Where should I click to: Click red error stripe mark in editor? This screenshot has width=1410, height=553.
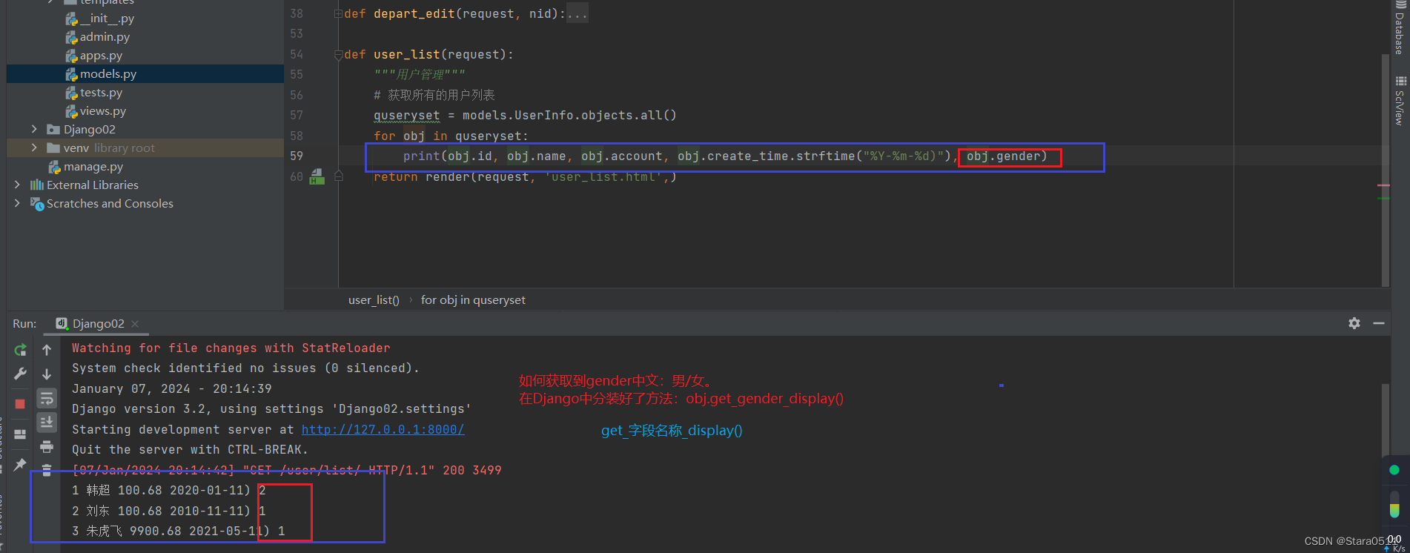click(x=1383, y=185)
